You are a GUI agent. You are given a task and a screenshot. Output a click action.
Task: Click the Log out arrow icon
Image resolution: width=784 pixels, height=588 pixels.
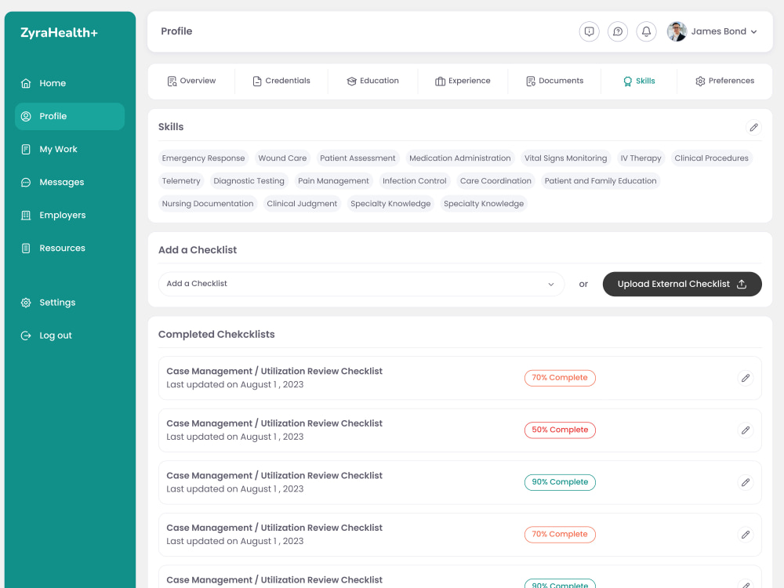tap(26, 336)
